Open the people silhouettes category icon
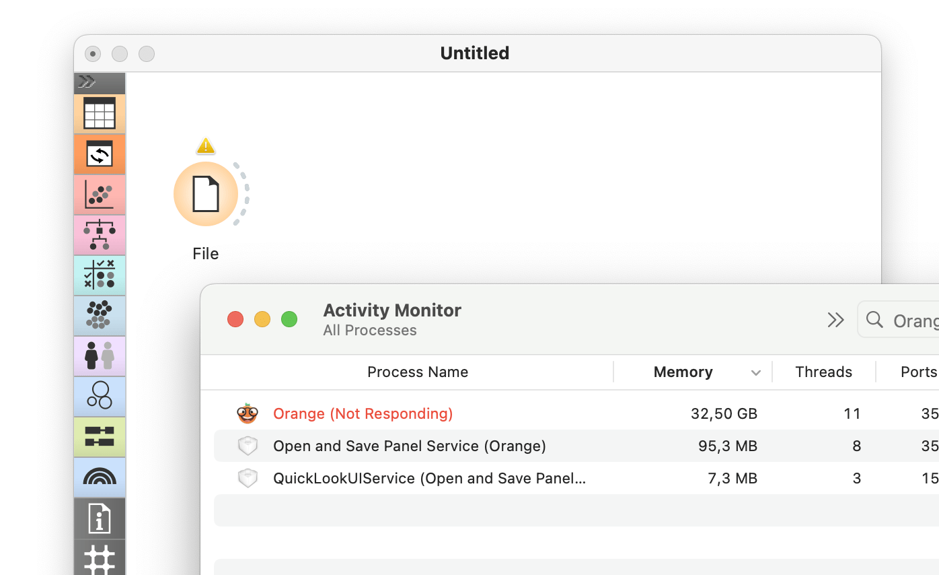This screenshot has height=575, width=939. (100, 356)
